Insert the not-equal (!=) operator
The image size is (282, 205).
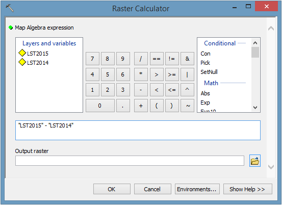[172, 59]
